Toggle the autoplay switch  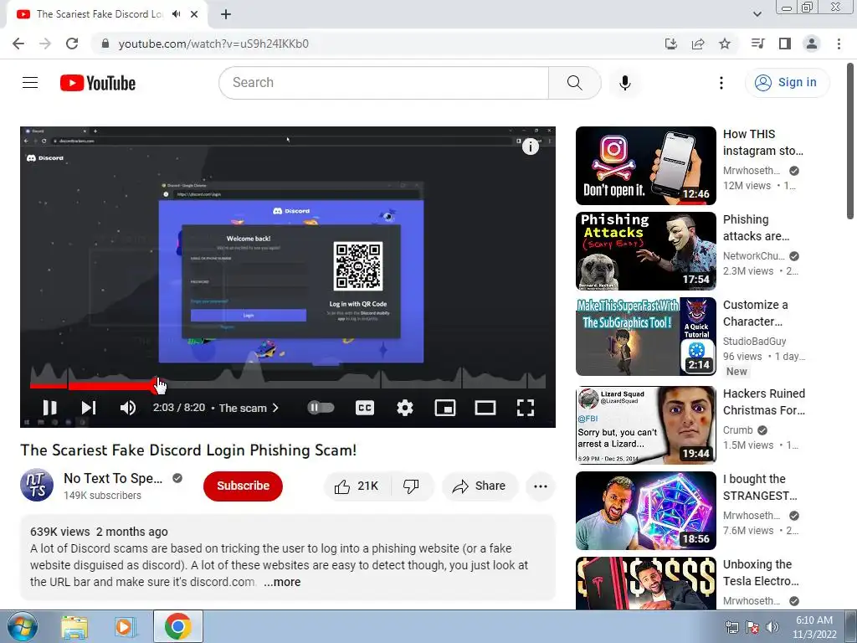pyautogui.click(x=321, y=408)
